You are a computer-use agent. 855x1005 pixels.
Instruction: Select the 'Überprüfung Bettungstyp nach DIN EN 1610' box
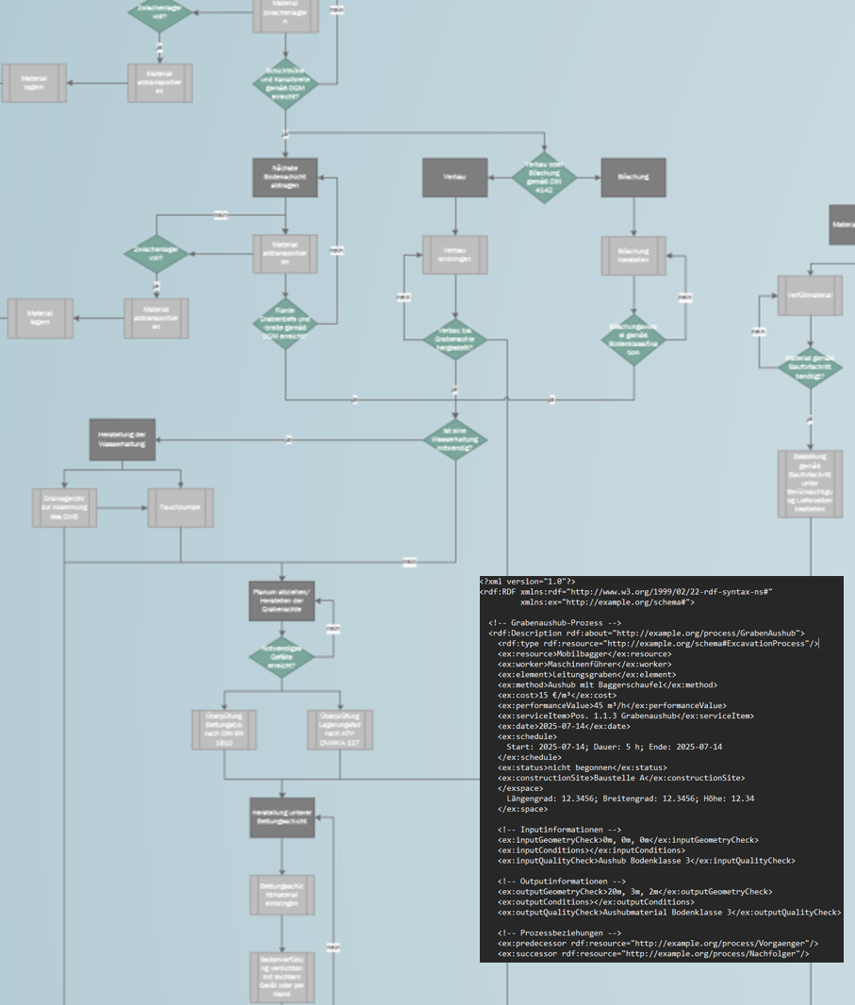click(x=223, y=730)
